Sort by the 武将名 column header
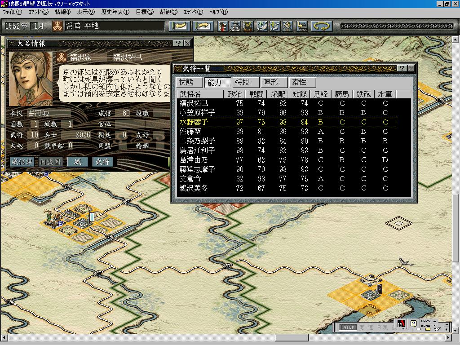460x345 pixels. pos(200,94)
